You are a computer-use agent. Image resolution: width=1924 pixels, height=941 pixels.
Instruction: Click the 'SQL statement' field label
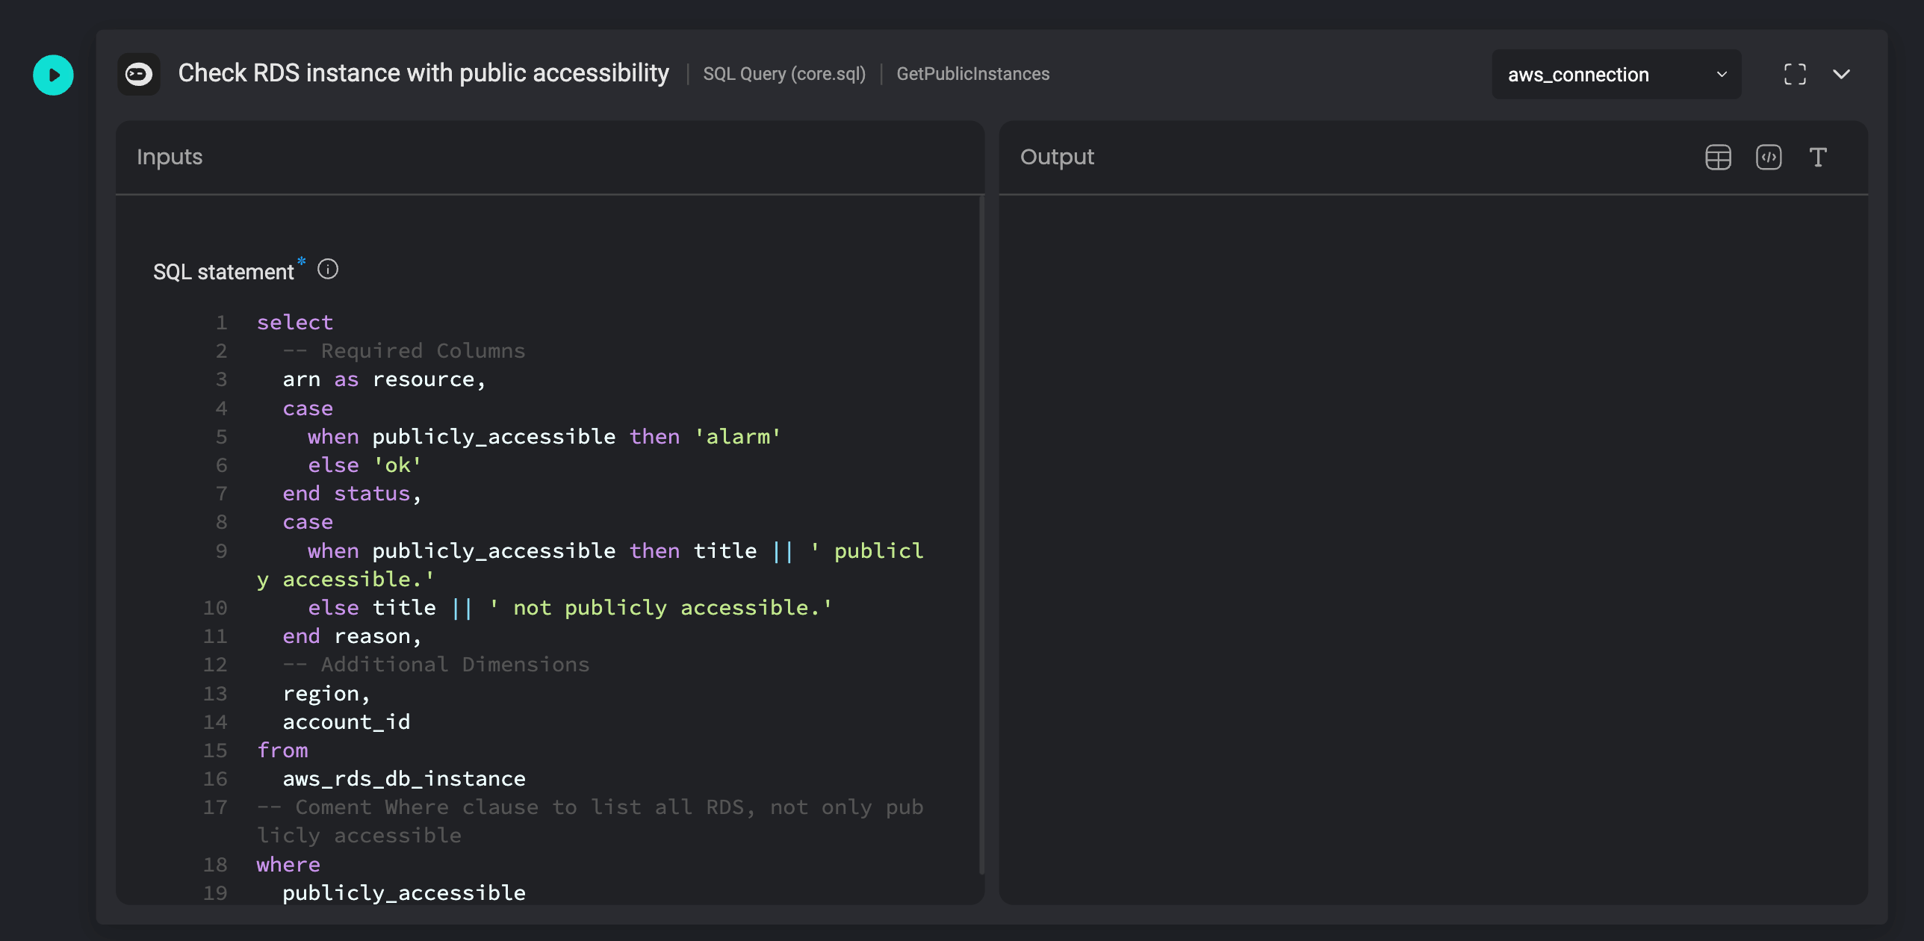pyautogui.click(x=223, y=272)
